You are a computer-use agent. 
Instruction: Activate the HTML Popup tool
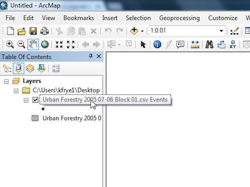(x=180, y=44)
